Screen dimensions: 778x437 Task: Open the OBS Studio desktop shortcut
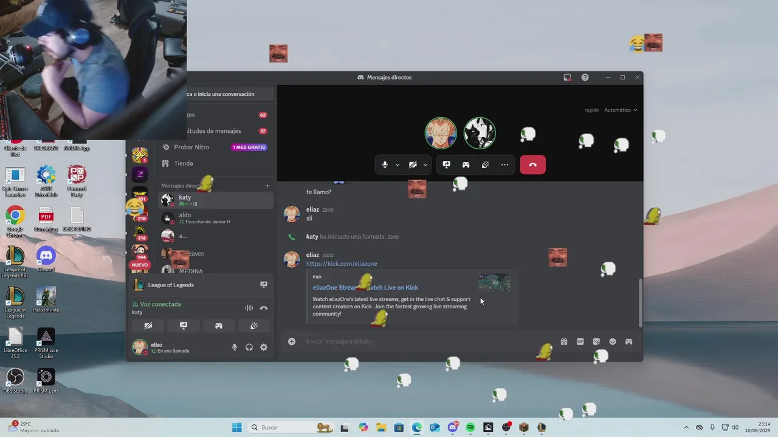[x=15, y=381]
